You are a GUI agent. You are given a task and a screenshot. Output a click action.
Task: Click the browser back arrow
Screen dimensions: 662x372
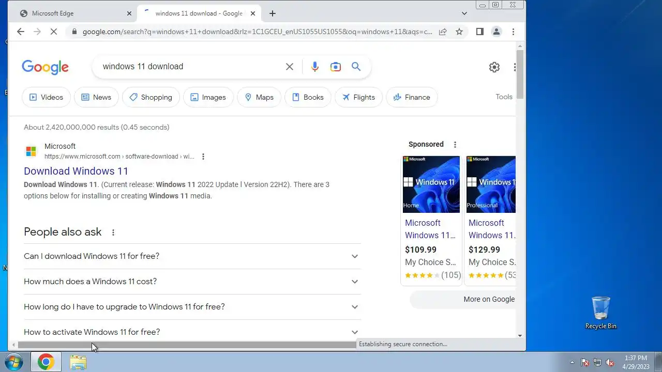click(x=20, y=32)
